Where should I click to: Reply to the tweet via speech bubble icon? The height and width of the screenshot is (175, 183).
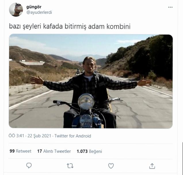29,166
